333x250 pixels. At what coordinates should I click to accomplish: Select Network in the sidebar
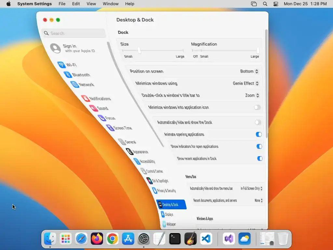82,84
